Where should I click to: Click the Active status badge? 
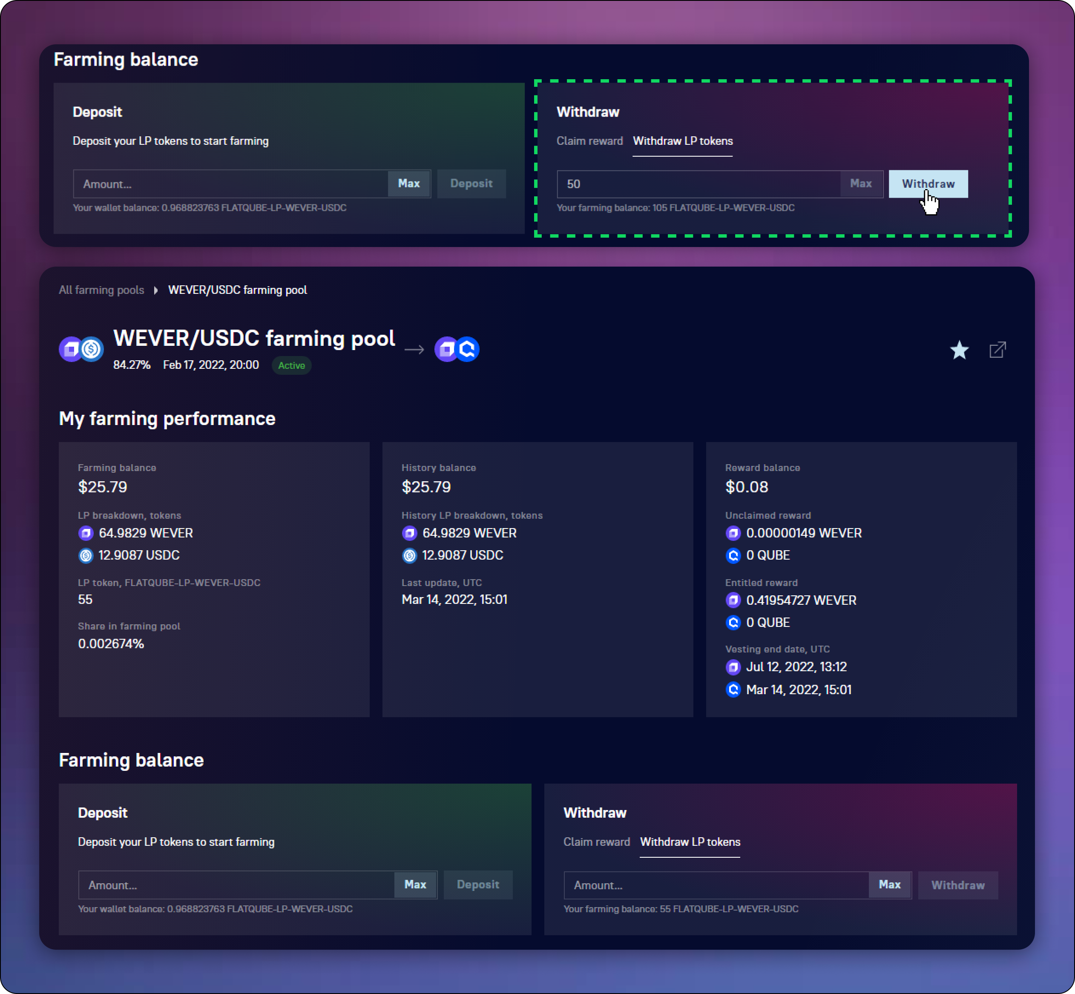[291, 366]
